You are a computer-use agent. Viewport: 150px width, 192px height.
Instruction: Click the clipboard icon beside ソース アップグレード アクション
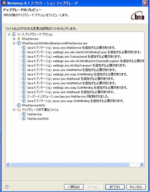point(14,34)
